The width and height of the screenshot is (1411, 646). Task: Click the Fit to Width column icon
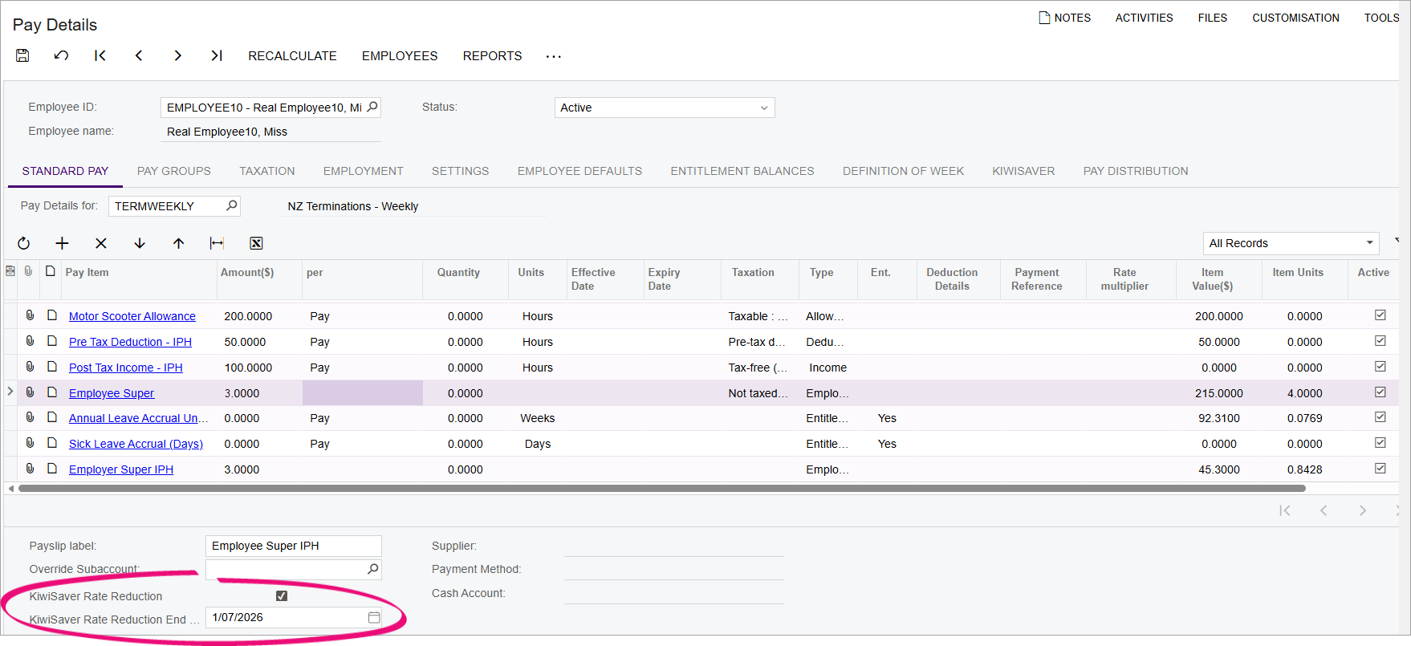click(x=217, y=243)
